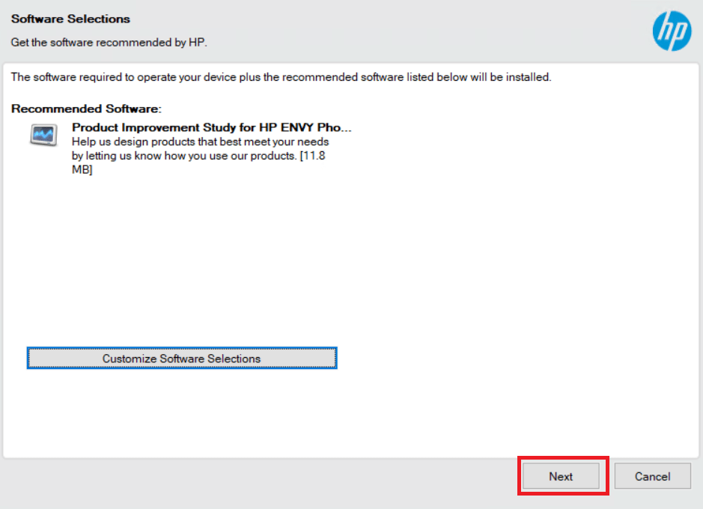This screenshot has width=703, height=509.
Task: Cancel the software installation
Action: click(x=652, y=476)
